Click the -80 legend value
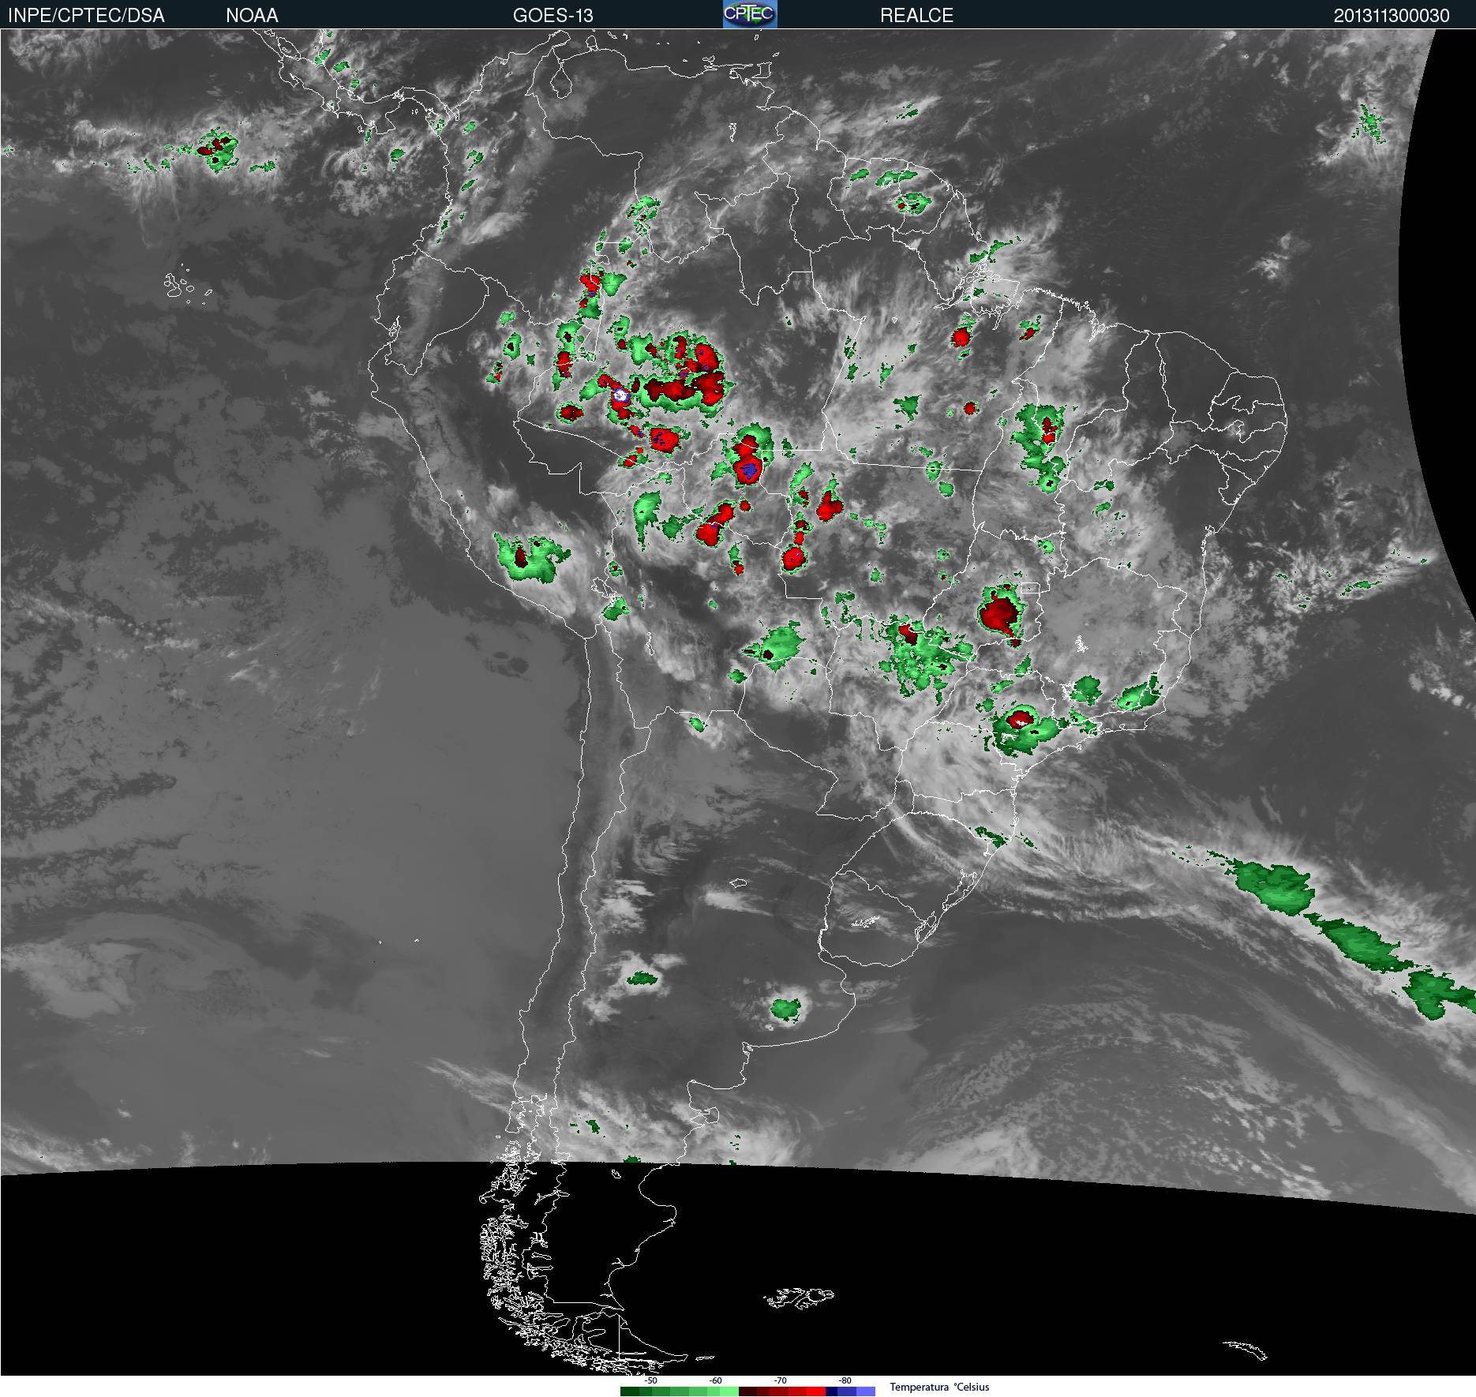 tap(845, 1380)
